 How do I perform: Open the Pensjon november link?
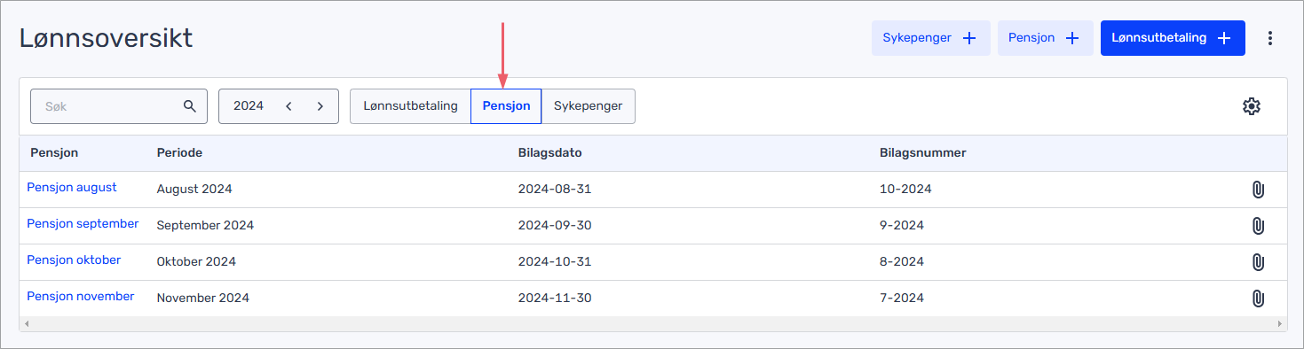coord(81,297)
